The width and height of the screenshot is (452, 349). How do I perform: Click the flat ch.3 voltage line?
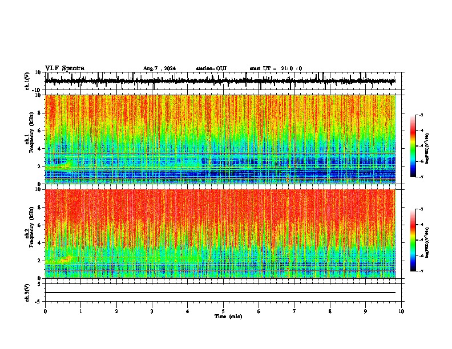[220, 293]
